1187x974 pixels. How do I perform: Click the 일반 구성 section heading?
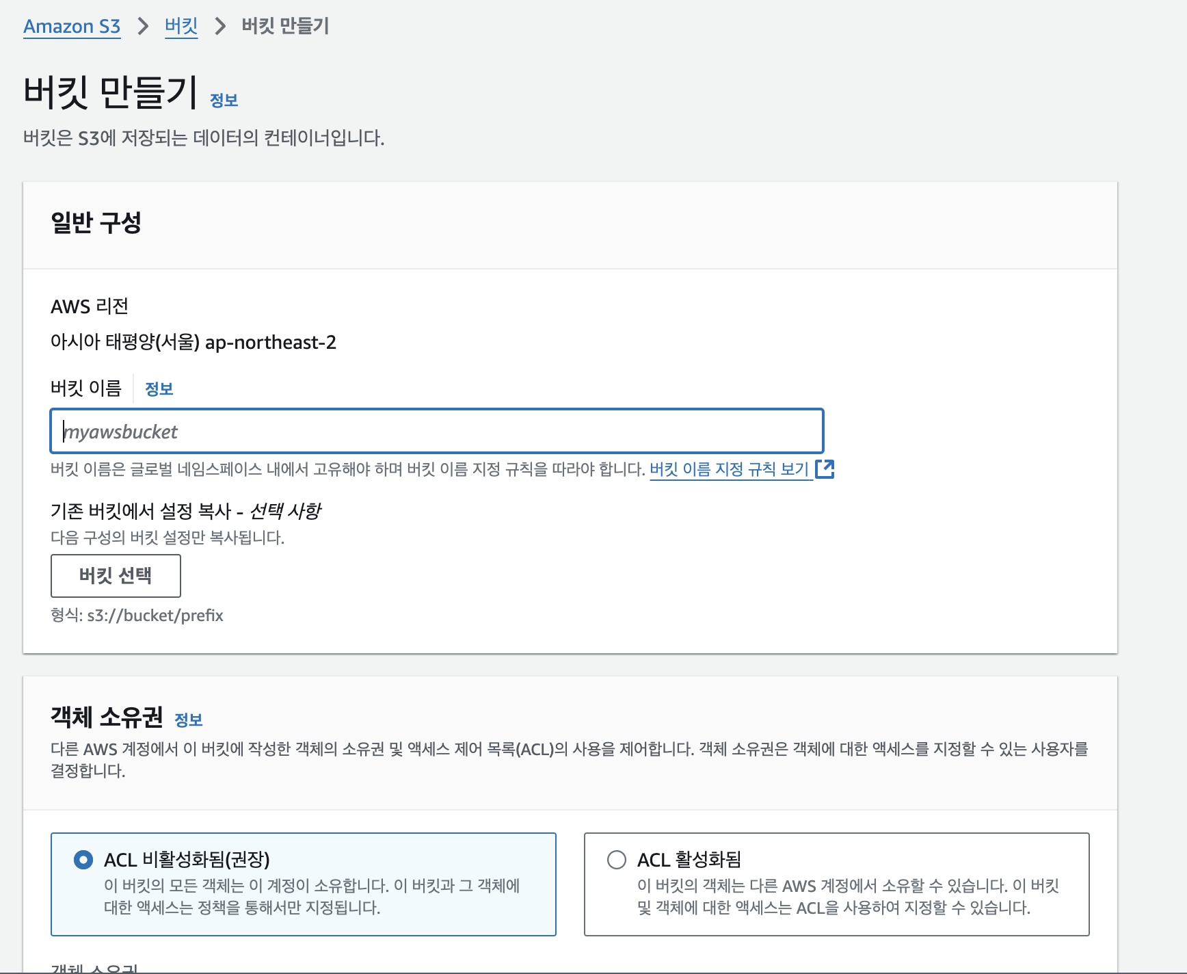tap(96, 223)
